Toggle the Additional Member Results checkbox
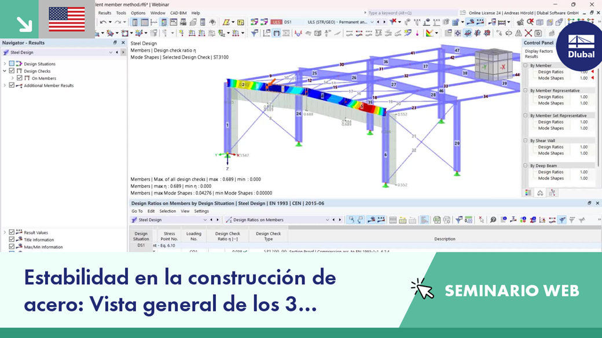 tap(12, 86)
